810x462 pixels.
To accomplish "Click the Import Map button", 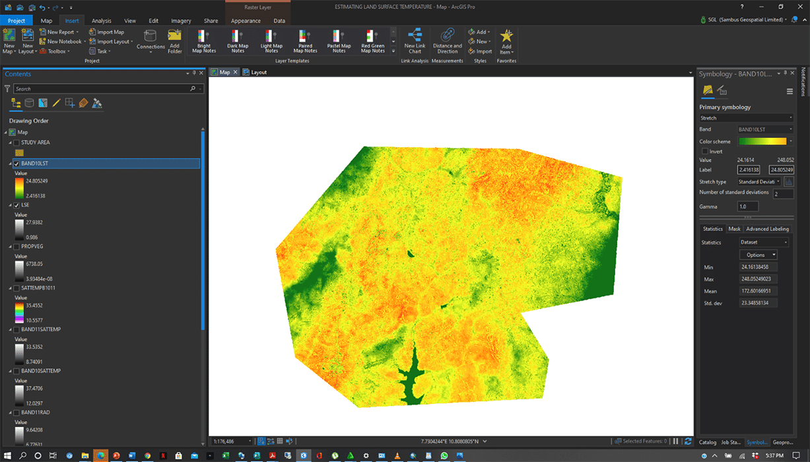I will [x=106, y=32].
